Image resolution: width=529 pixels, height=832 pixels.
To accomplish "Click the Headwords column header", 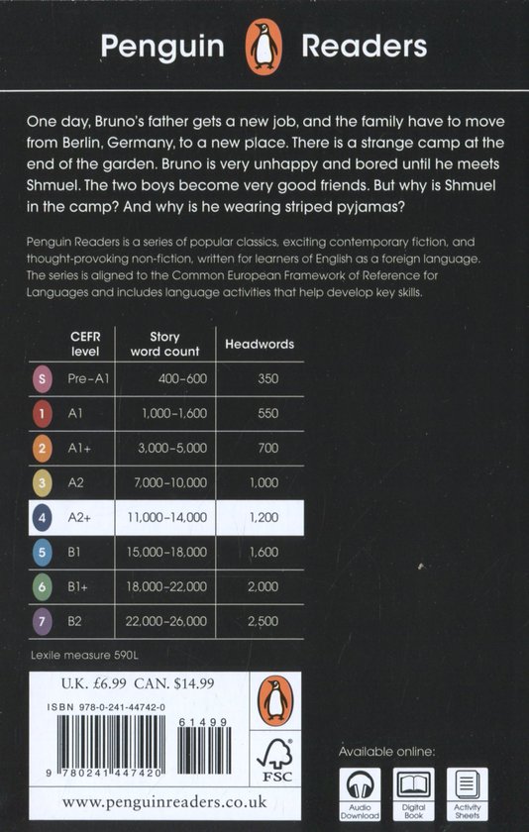I will click(260, 344).
